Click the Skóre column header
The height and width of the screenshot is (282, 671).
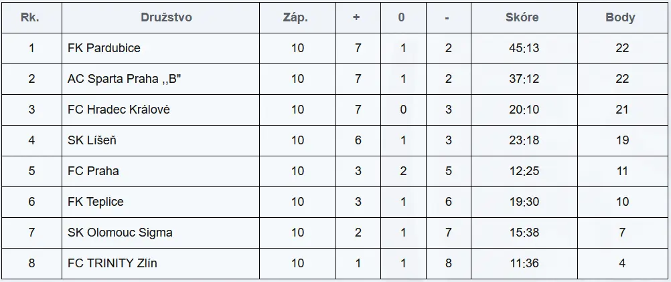(x=522, y=17)
